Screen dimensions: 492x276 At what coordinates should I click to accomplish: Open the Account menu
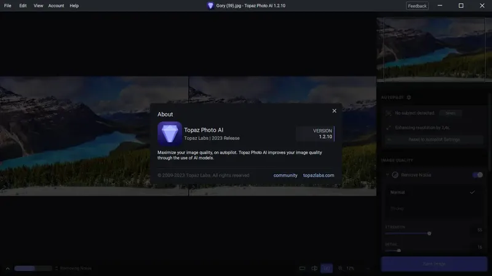click(x=56, y=6)
